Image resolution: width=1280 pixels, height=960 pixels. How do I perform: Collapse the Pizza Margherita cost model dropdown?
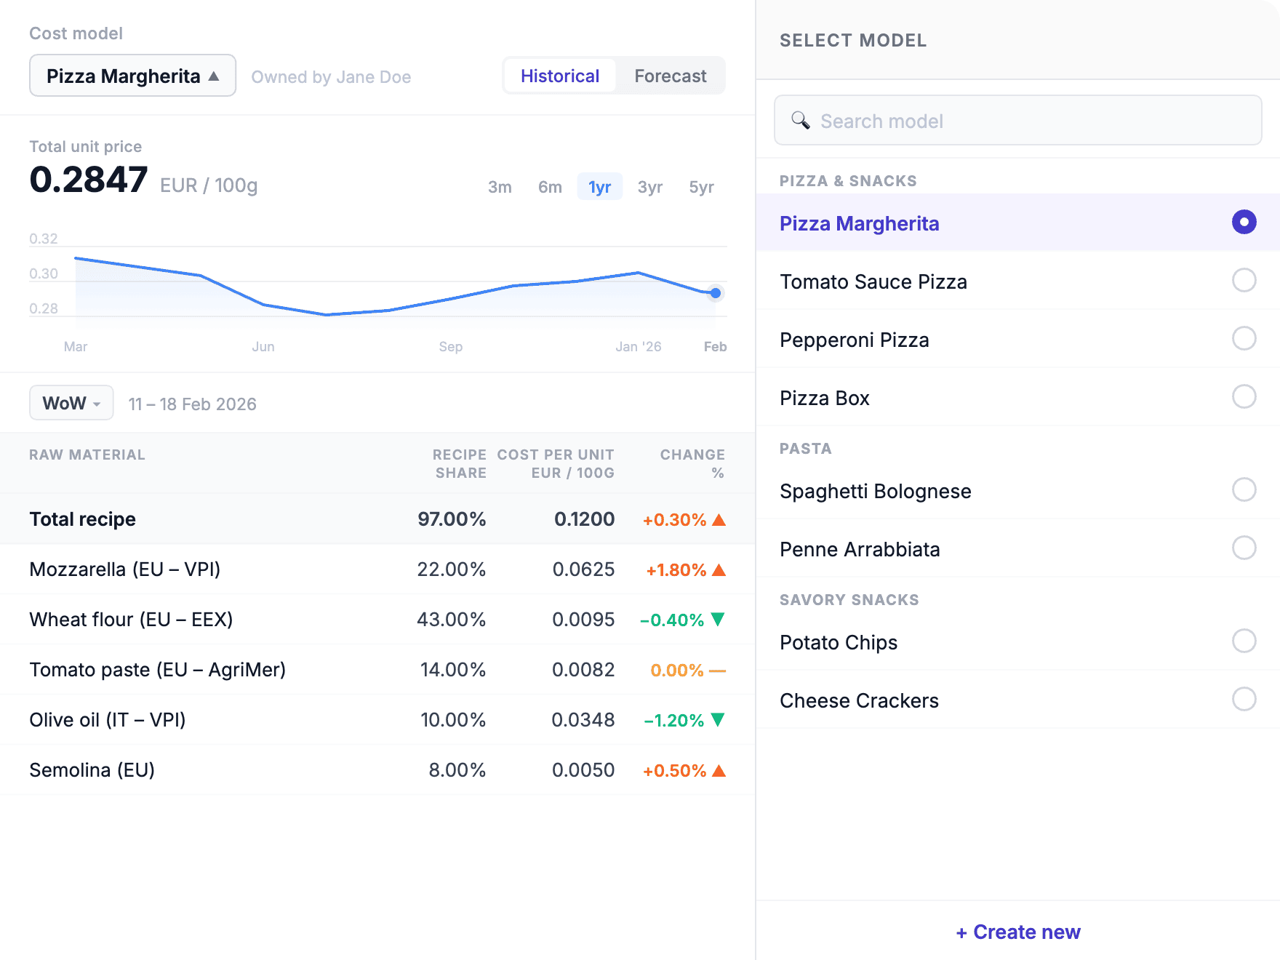(132, 76)
